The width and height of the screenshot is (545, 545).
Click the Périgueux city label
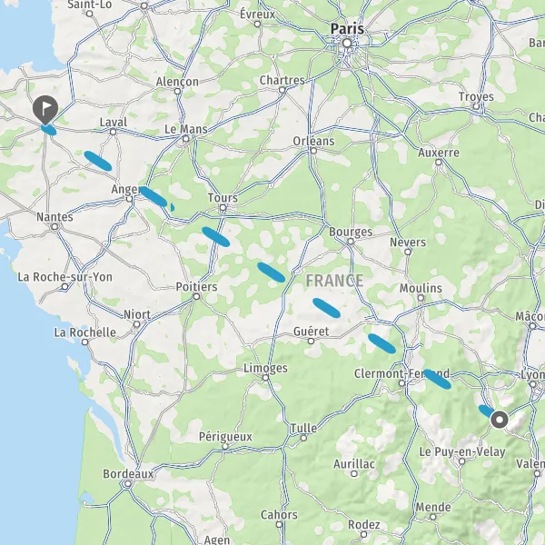(225, 437)
